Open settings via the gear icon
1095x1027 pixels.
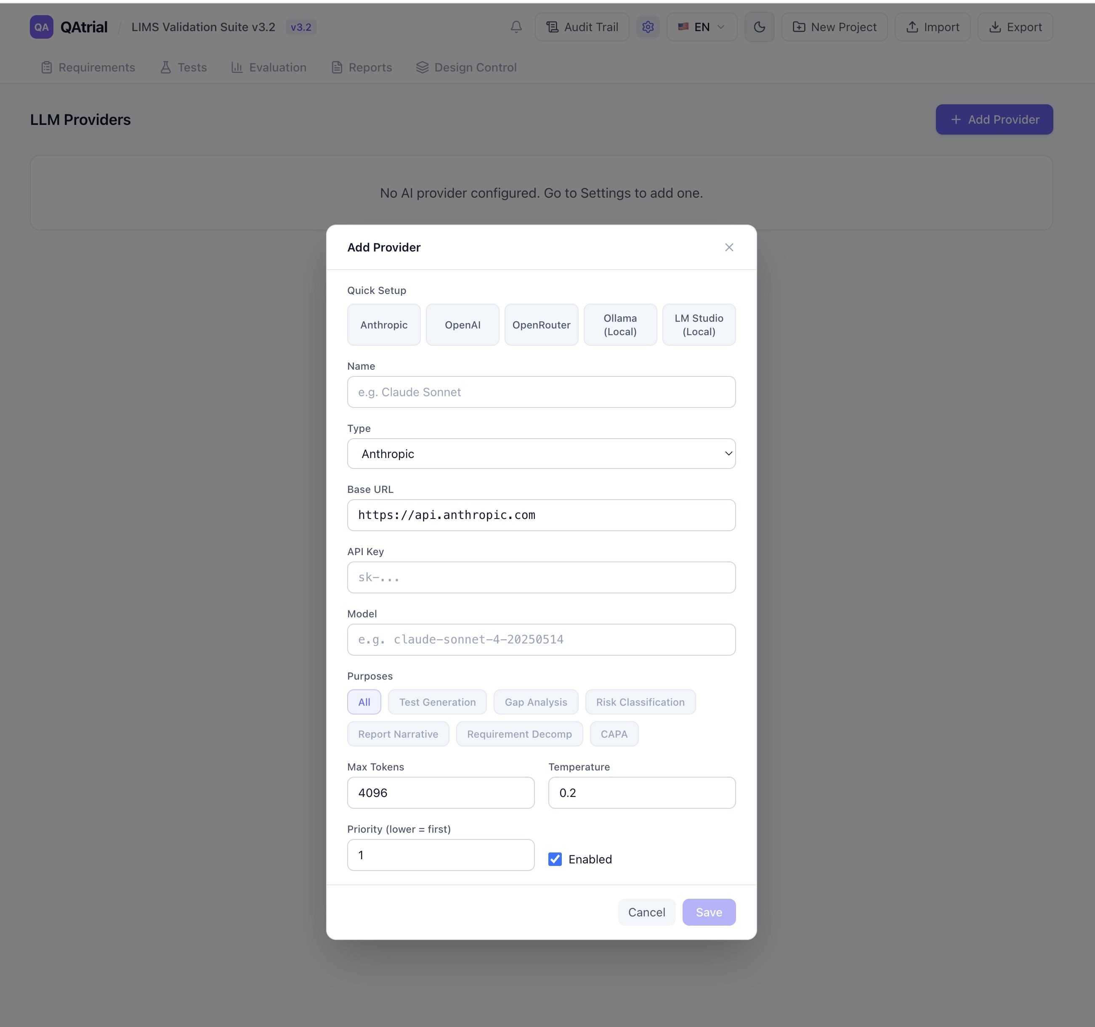click(648, 27)
